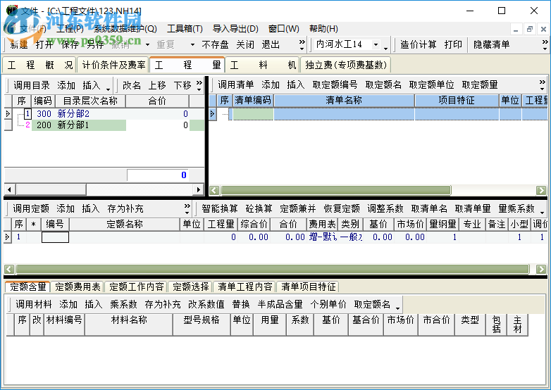The image size is (551, 390).
Task: Click 砼换算 button
Action: click(259, 208)
